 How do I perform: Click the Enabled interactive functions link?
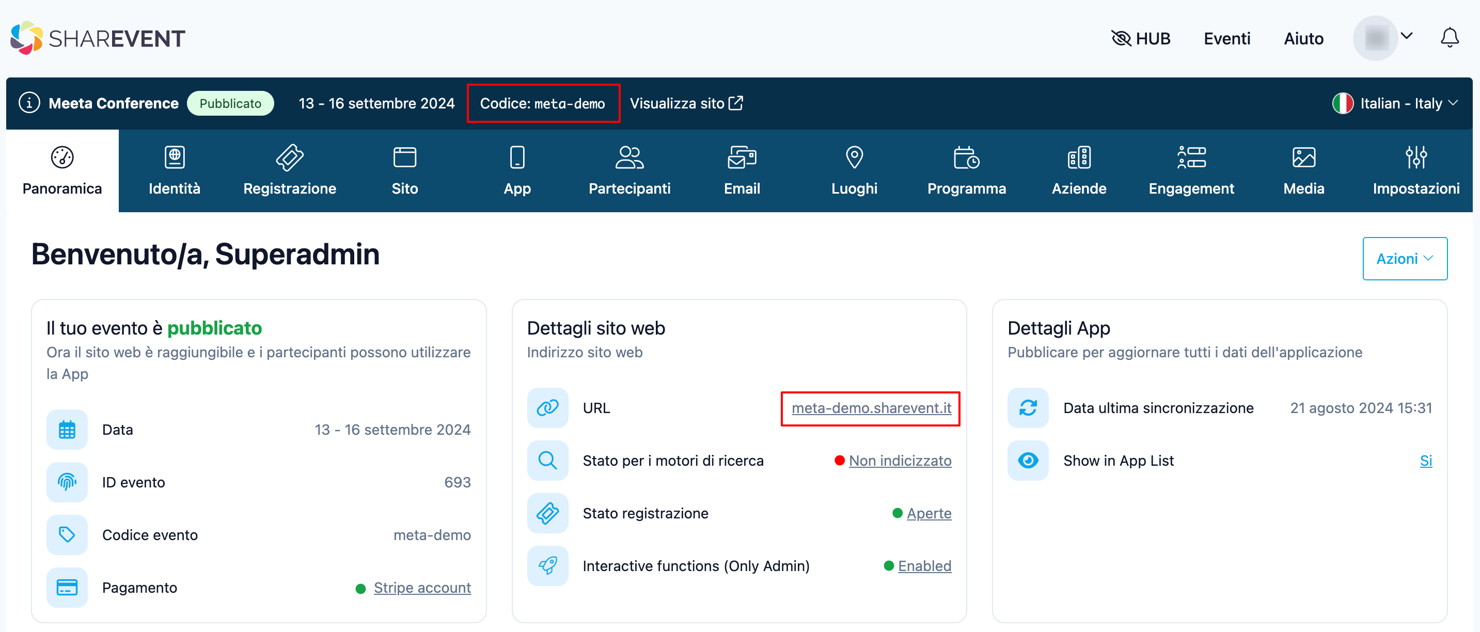[924, 566]
